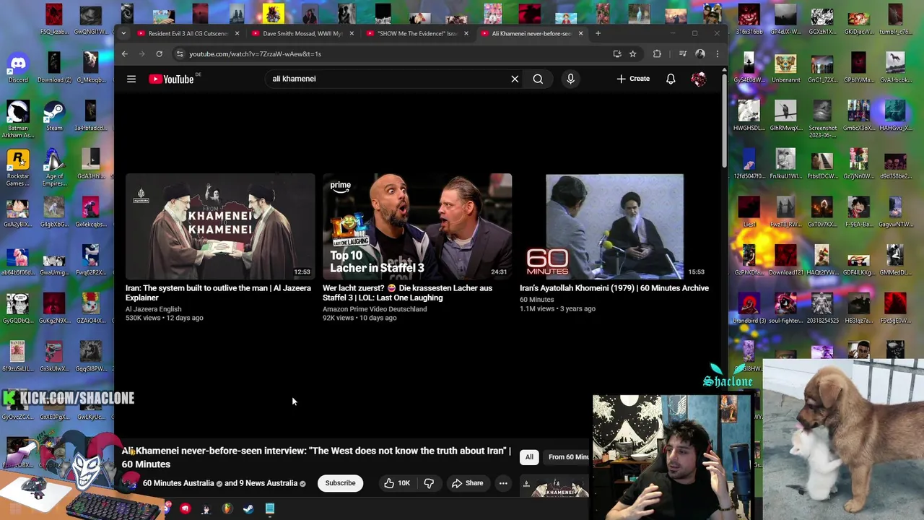Screen dimensions: 924x520
Task: Visit Al Jazeera English channel
Action: [153, 309]
